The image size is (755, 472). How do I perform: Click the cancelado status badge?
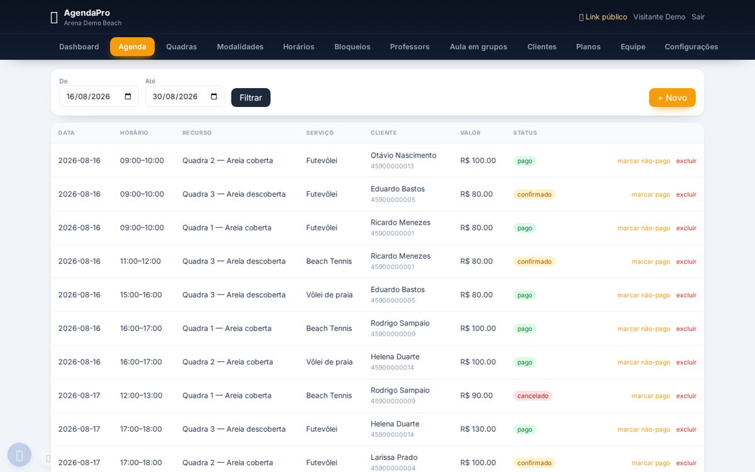point(533,396)
